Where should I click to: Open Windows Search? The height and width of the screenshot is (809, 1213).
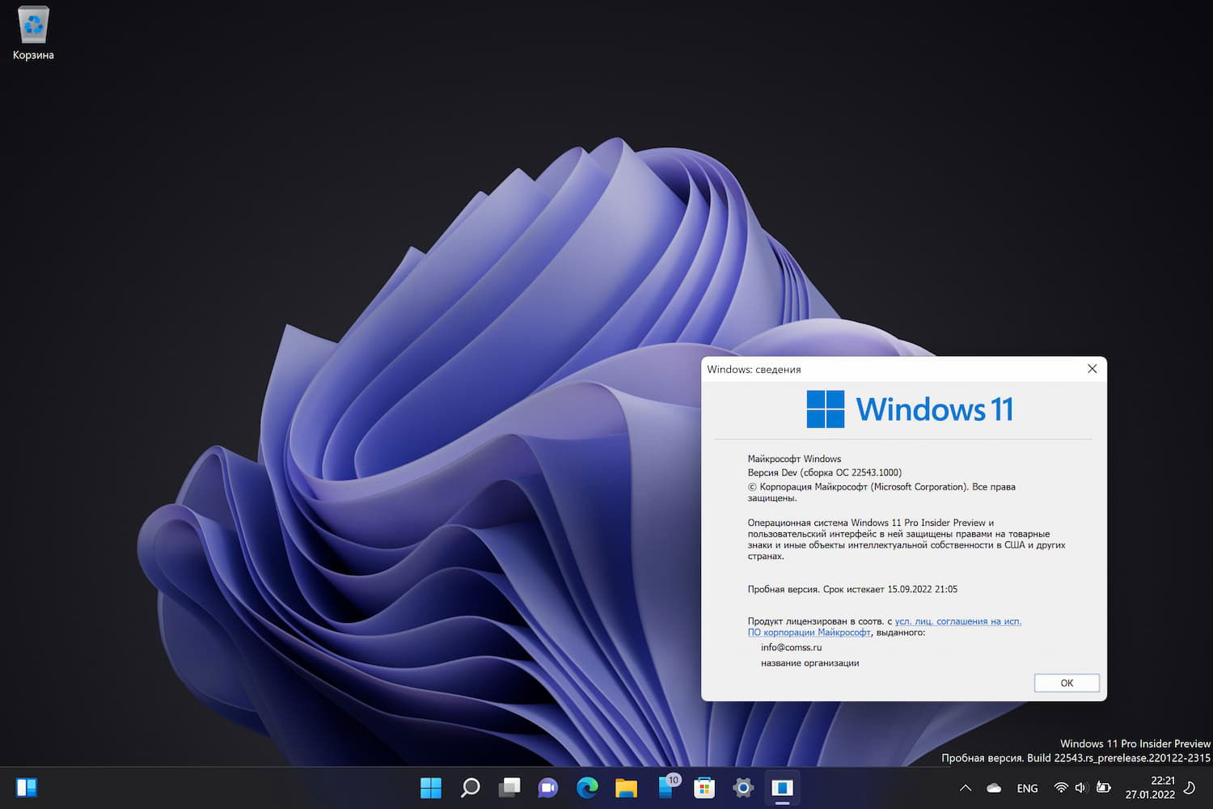[x=470, y=787]
